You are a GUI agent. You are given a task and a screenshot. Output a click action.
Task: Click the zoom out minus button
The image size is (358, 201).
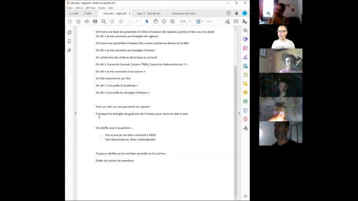coord(164,21)
